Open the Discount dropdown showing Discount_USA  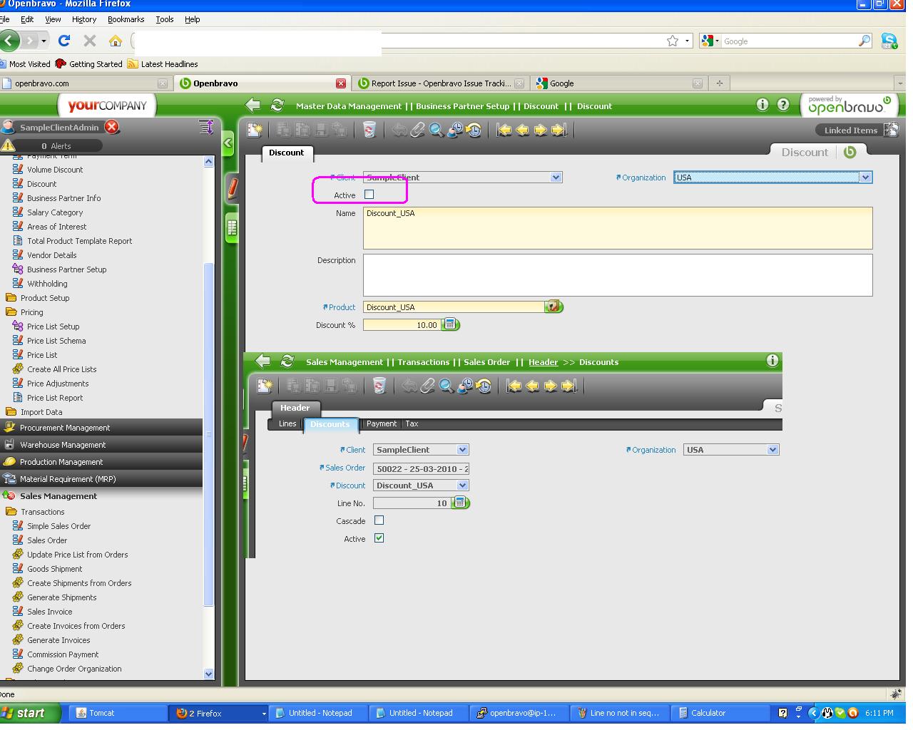point(462,485)
